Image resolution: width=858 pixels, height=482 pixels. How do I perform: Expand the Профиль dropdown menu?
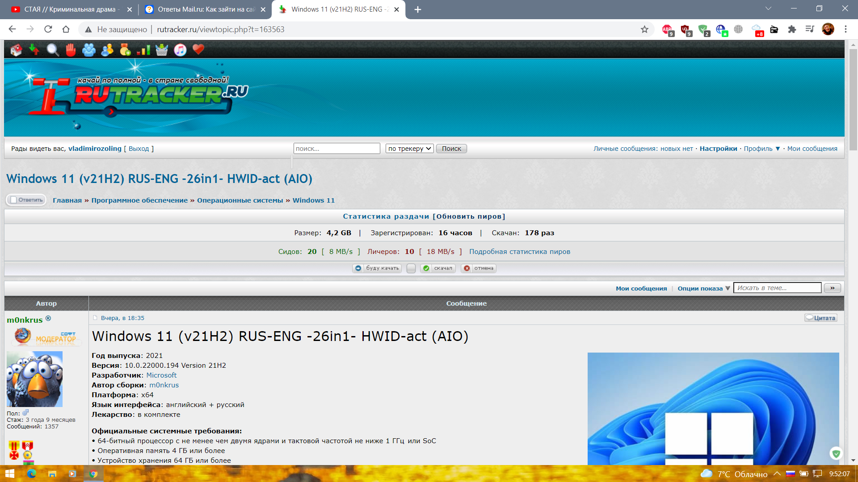coord(761,149)
